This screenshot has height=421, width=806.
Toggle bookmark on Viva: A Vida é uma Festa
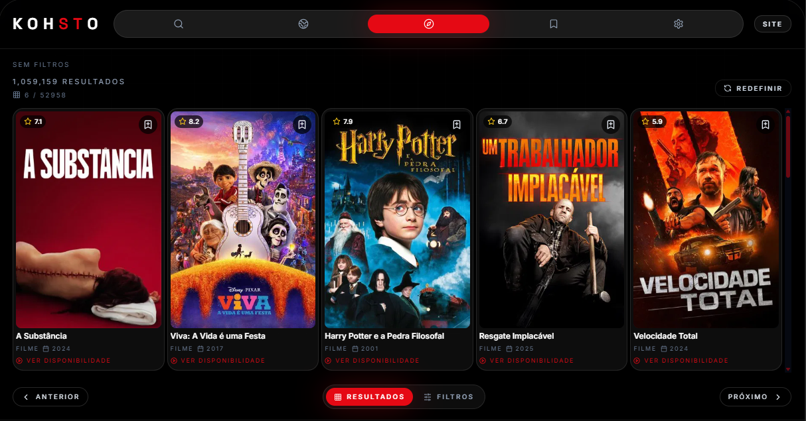coord(302,125)
